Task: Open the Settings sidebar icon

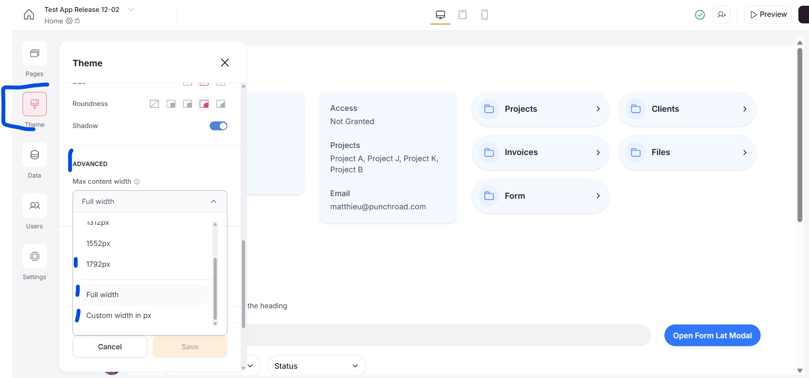Action: tap(35, 257)
